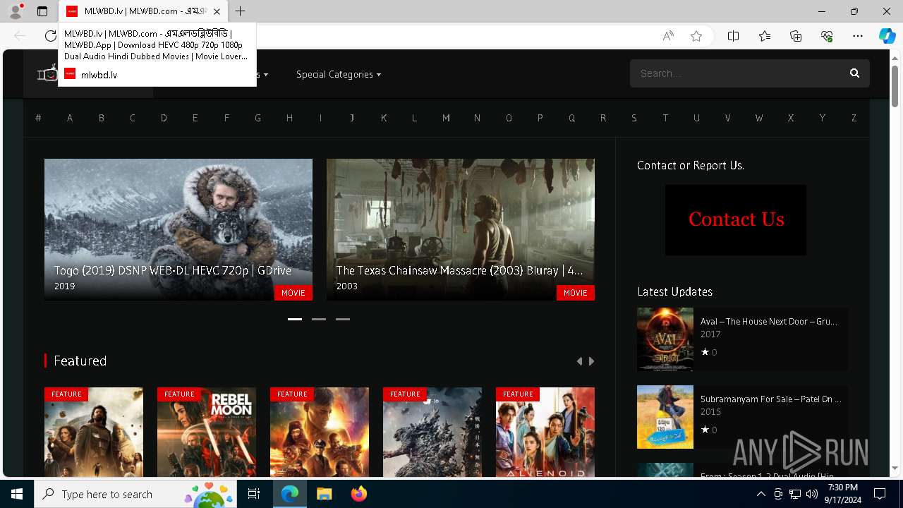
Task: Click the MOVIE tag on Texas Chainsaw slide
Action: [x=576, y=293]
